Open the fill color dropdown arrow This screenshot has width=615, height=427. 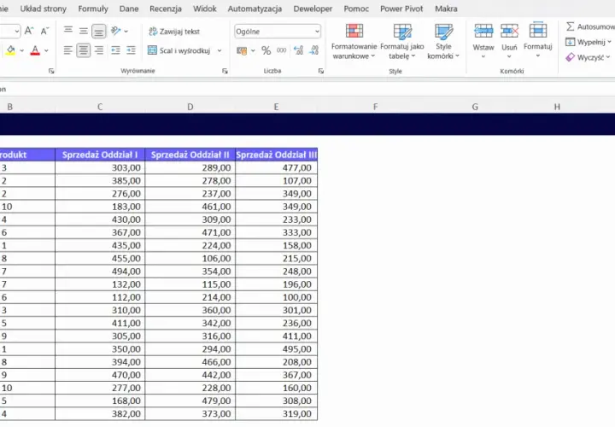[x=22, y=50]
